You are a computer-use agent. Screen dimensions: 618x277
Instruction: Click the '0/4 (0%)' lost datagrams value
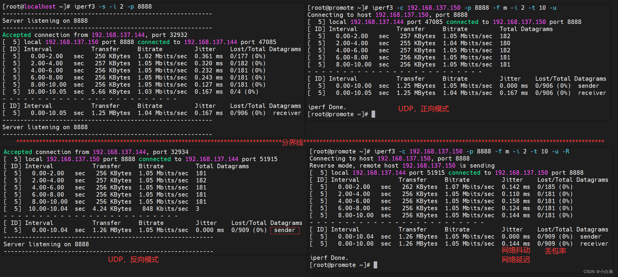244,92
